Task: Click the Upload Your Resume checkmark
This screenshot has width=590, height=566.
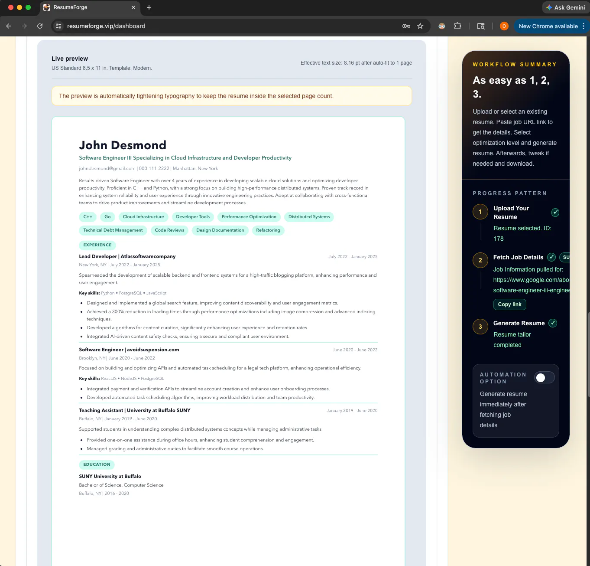Action: pos(555,213)
